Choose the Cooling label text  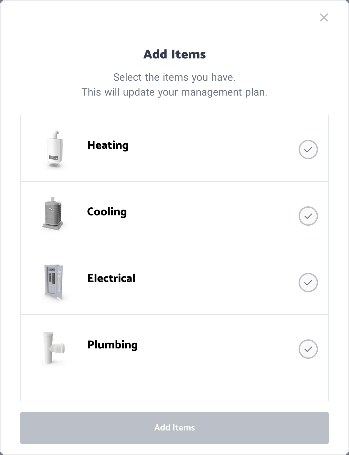click(x=107, y=212)
